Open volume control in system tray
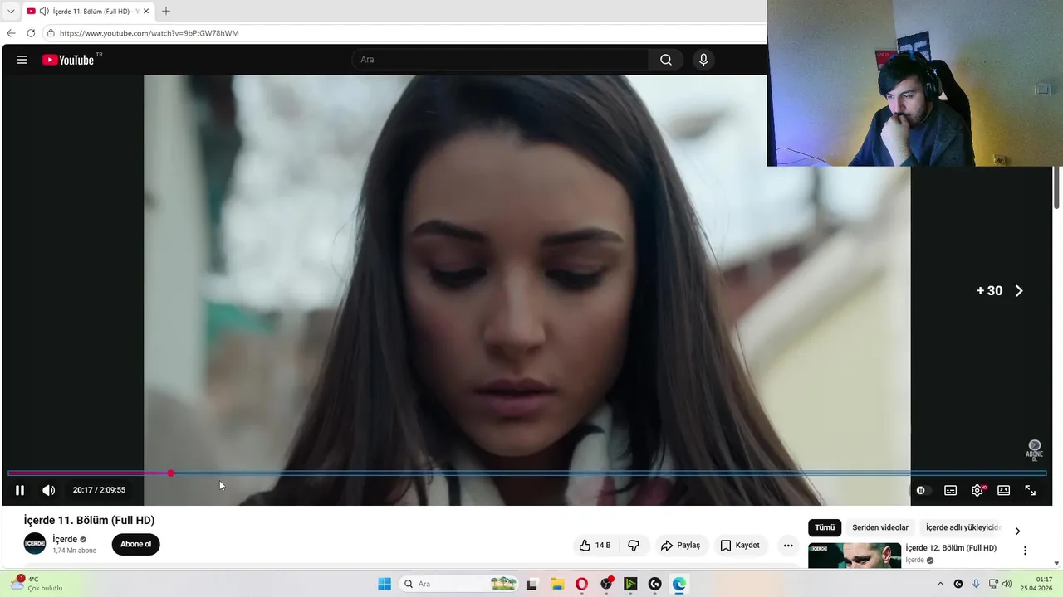This screenshot has width=1063, height=597. [x=1007, y=584]
